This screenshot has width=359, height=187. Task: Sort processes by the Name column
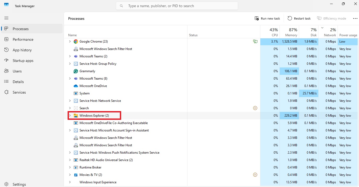coord(126,32)
